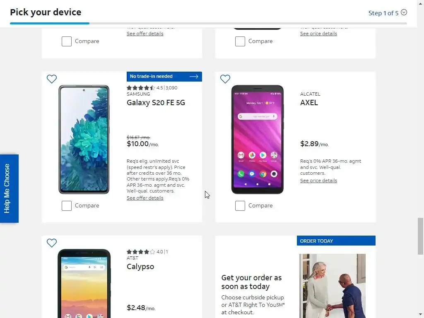Open the AXEL product title
This screenshot has height=318, width=424.
click(309, 103)
